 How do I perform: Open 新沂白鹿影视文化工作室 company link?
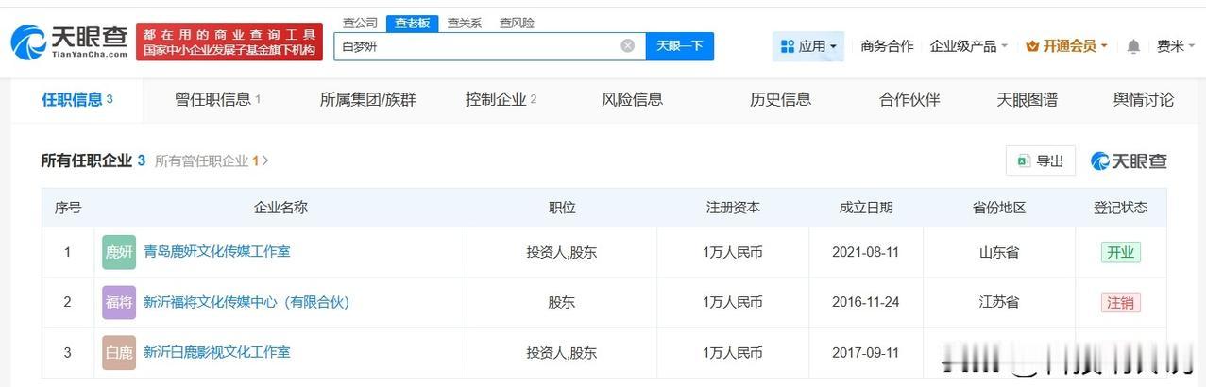pos(217,352)
